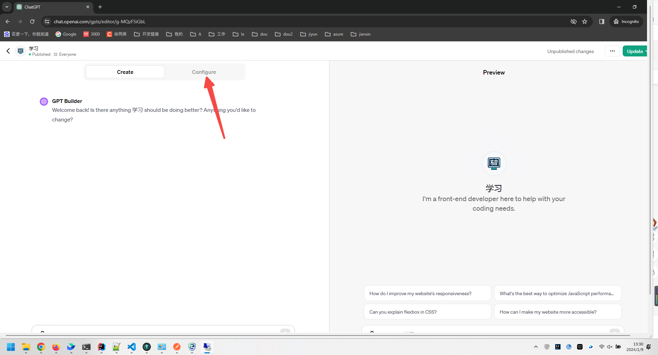
Task: Show hidden system tray icons
Action: [536, 347]
